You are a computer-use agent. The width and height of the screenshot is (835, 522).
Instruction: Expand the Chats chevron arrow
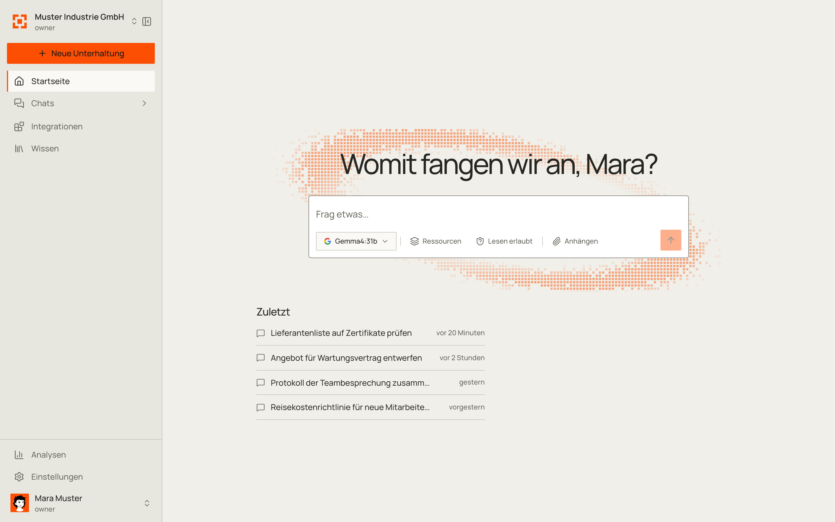coord(144,103)
